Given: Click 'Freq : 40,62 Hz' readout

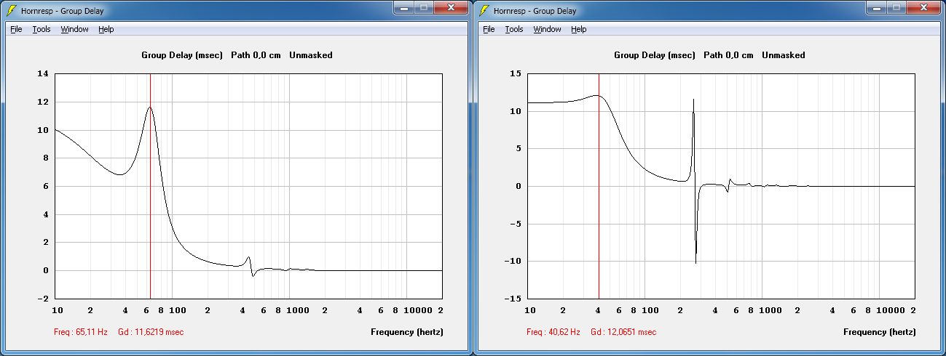Looking at the screenshot, I should coord(553,332).
